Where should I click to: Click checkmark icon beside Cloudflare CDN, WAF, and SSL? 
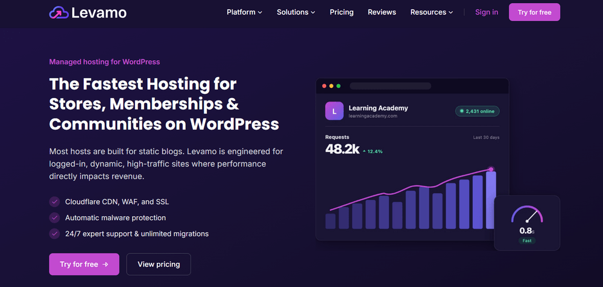tap(55, 202)
